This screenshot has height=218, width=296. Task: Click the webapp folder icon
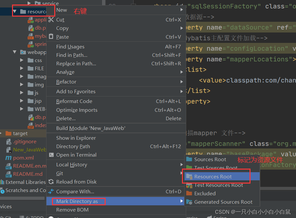coord(23,52)
